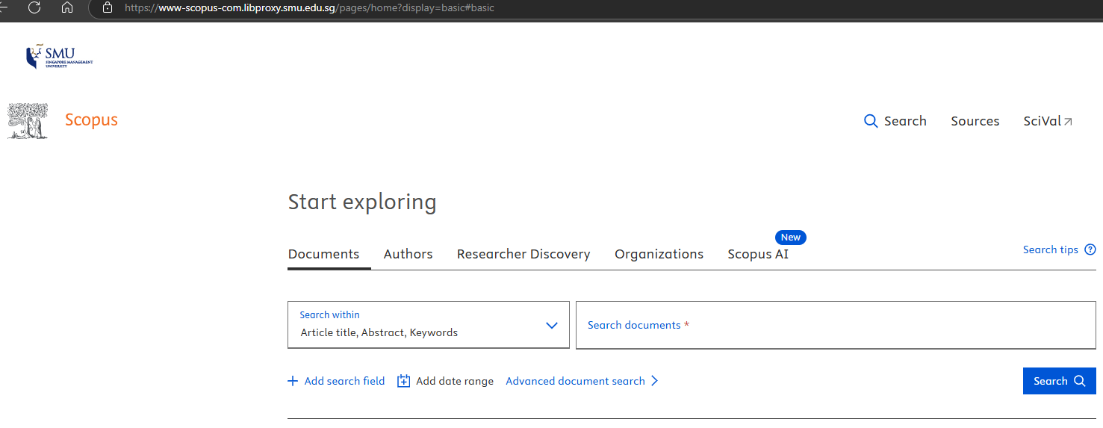Click Add search field link
Image resolution: width=1103 pixels, height=428 pixels.
[344, 381]
